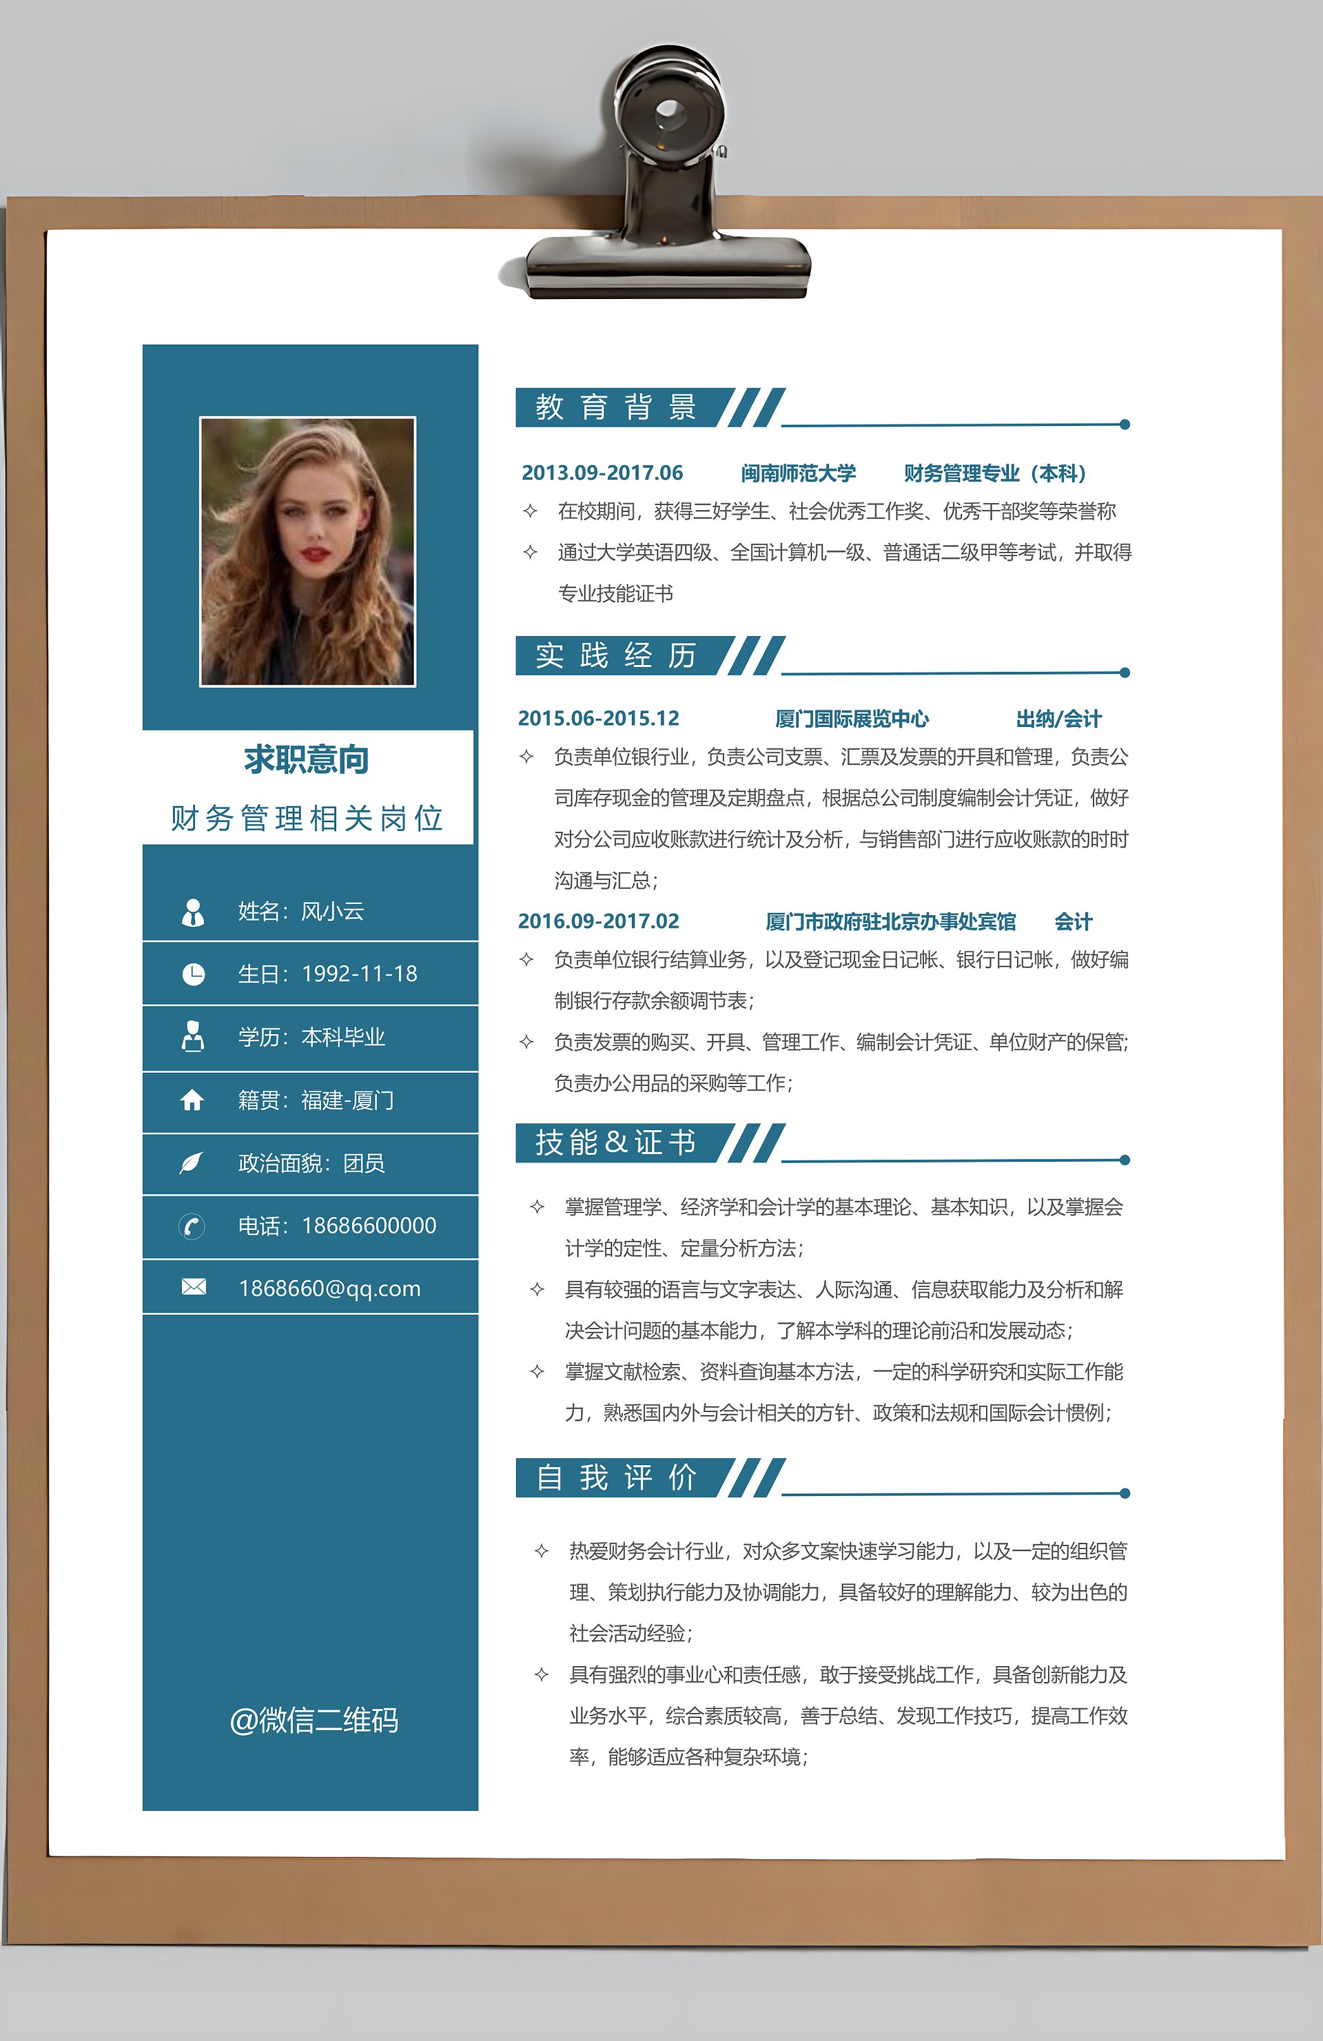
Task: Click 闽南师范大学 school name
Action: click(798, 473)
